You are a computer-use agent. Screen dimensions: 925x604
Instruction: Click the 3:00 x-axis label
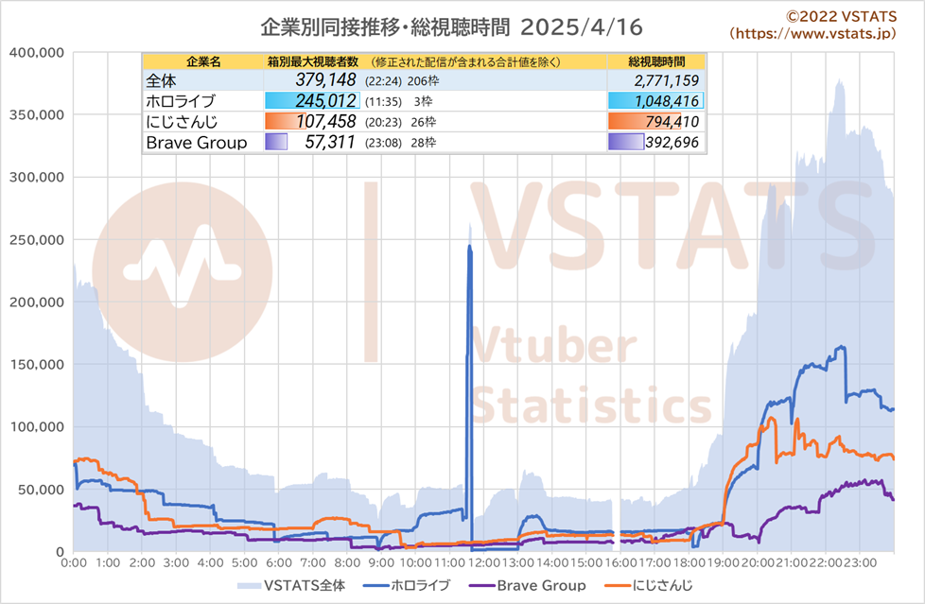[x=176, y=562]
